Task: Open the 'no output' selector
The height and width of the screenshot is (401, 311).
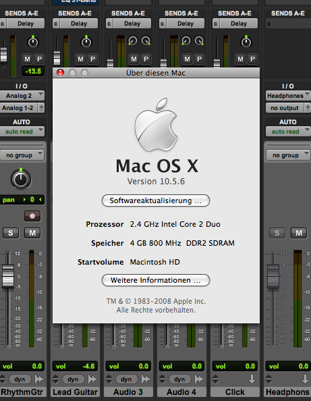Action: coord(285,108)
